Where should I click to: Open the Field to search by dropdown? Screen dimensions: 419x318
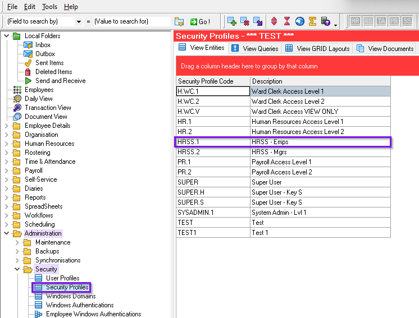click(78, 21)
